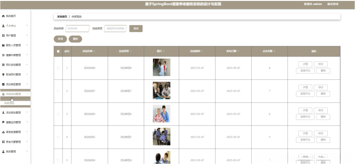Click the grid icon for 养老托管管理
356x164 pixels.
3,142
